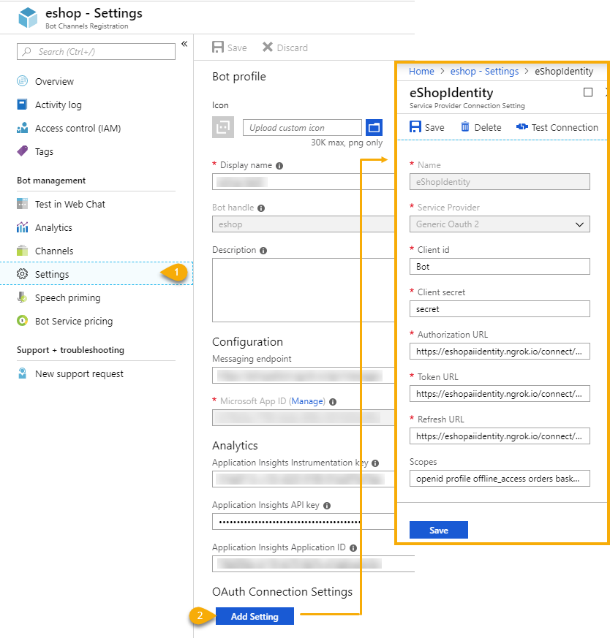Click the Refresh URL field
The height and width of the screenshot is (638, 610).
500,436
